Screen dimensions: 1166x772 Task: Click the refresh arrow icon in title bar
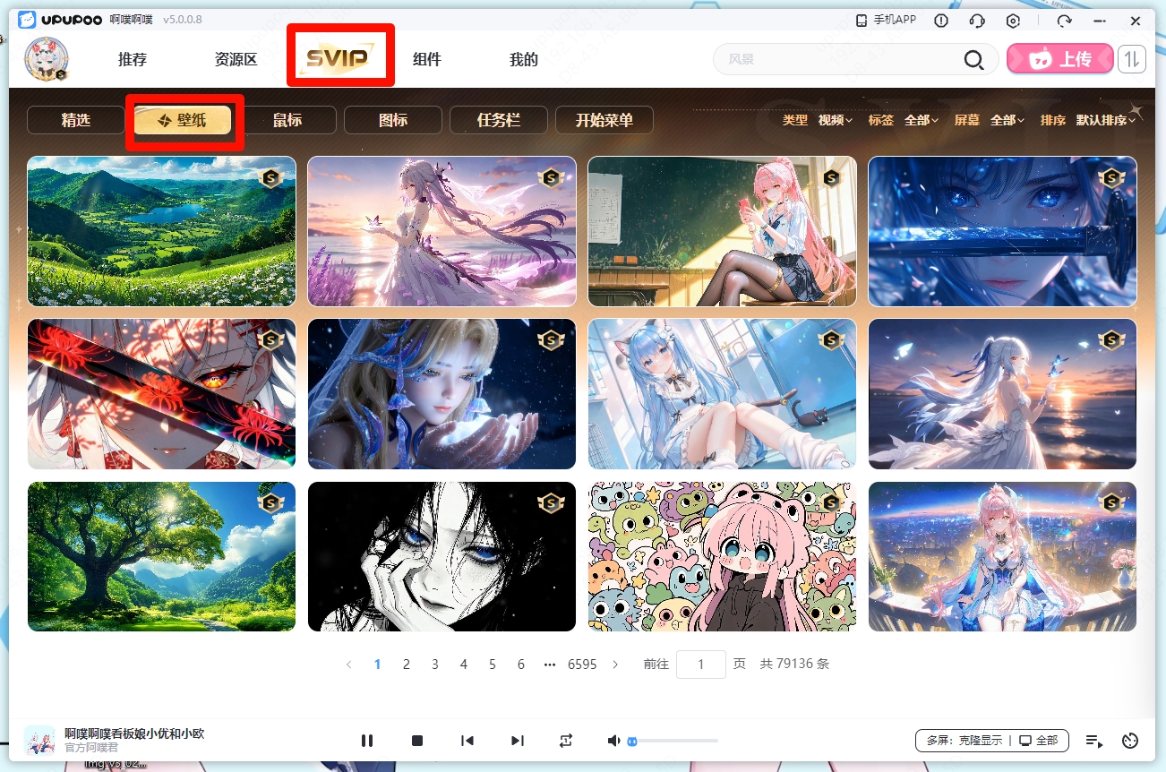pos(1064,21)
